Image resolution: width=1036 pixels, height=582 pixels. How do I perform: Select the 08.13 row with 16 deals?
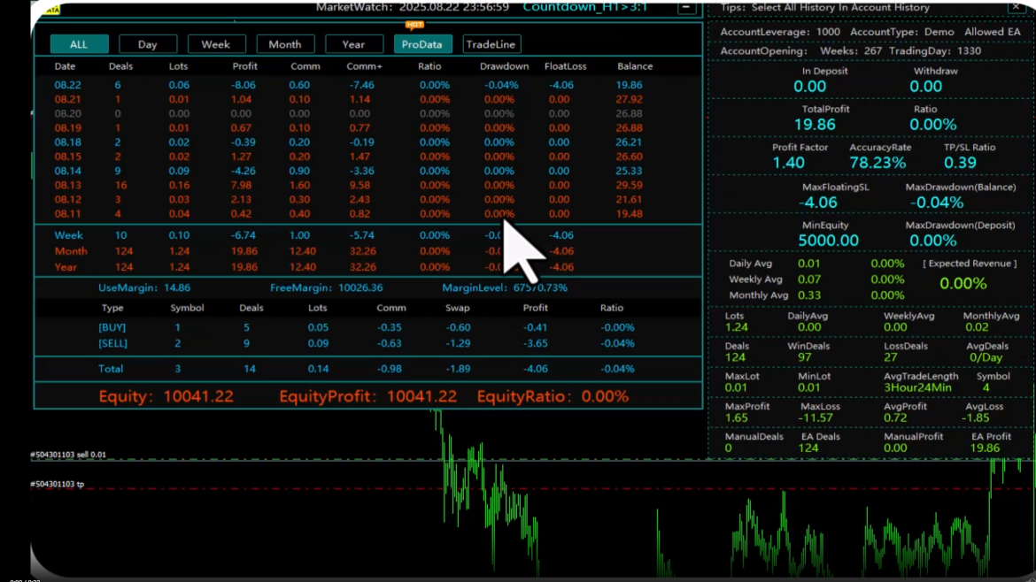pos(67,185)
